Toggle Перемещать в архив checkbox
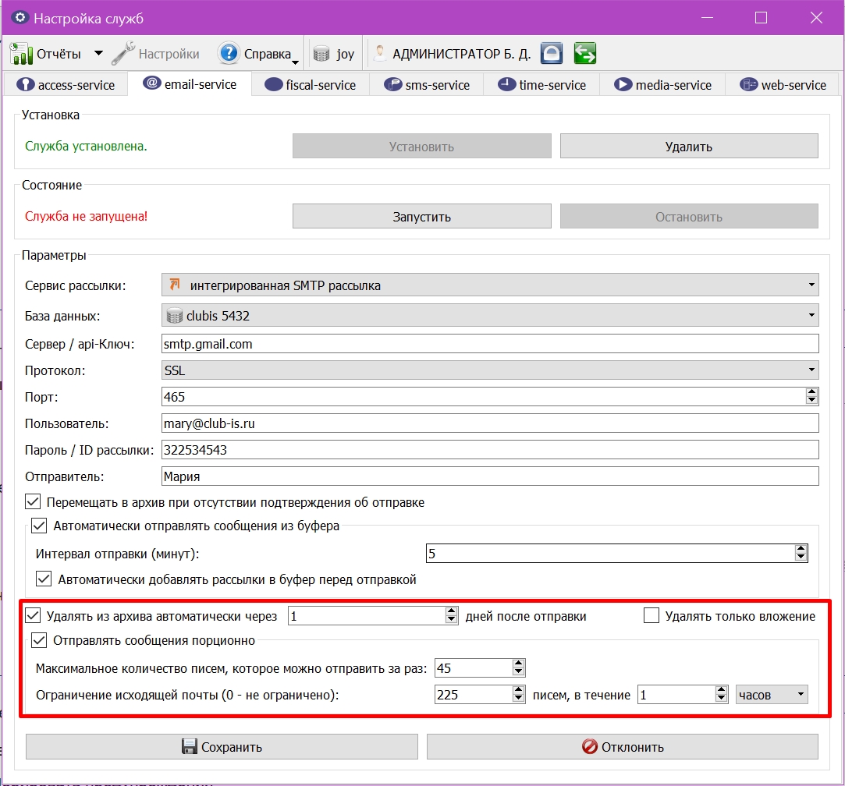The image size is (845, 786). [33, 501]
